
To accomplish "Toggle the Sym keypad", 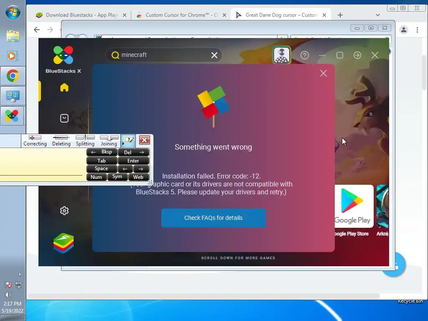I will [117, 177].
